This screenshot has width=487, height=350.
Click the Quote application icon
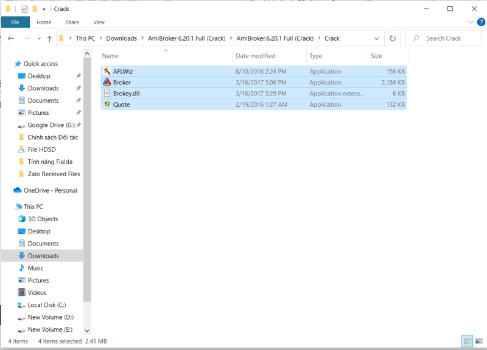click(x=107, y=105)
